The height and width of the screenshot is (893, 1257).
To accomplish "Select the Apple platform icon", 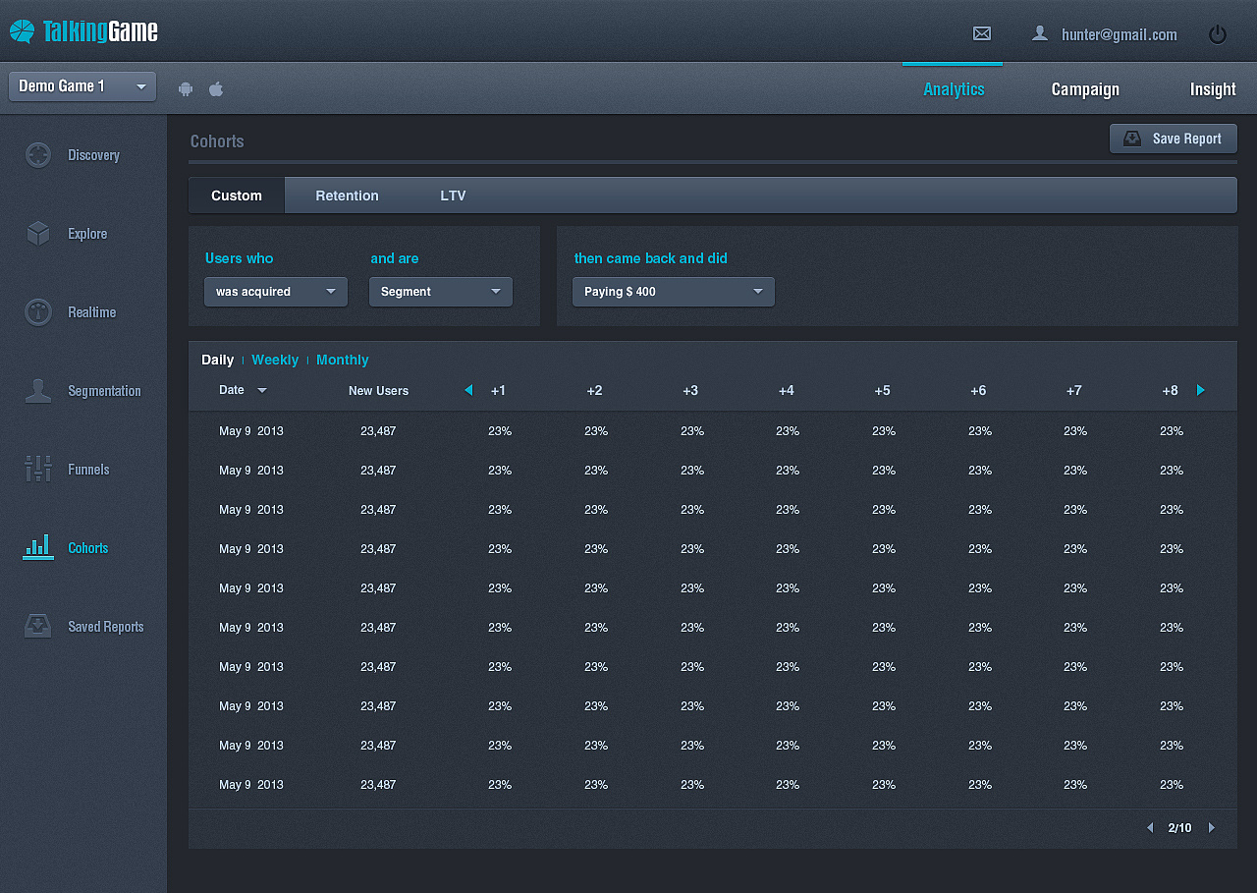I will [x=216, y=89].
